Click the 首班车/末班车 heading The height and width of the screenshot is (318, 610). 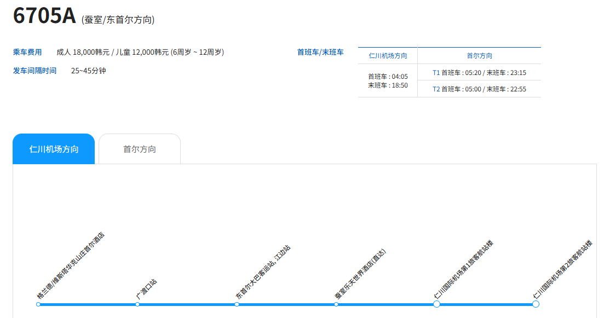320,53
